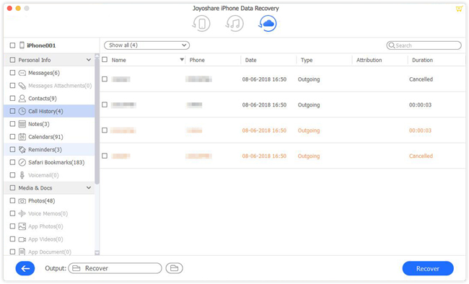Click the browse output folder icon button
Viewport: 469px width, 284px height.
[x=175, y=268]
